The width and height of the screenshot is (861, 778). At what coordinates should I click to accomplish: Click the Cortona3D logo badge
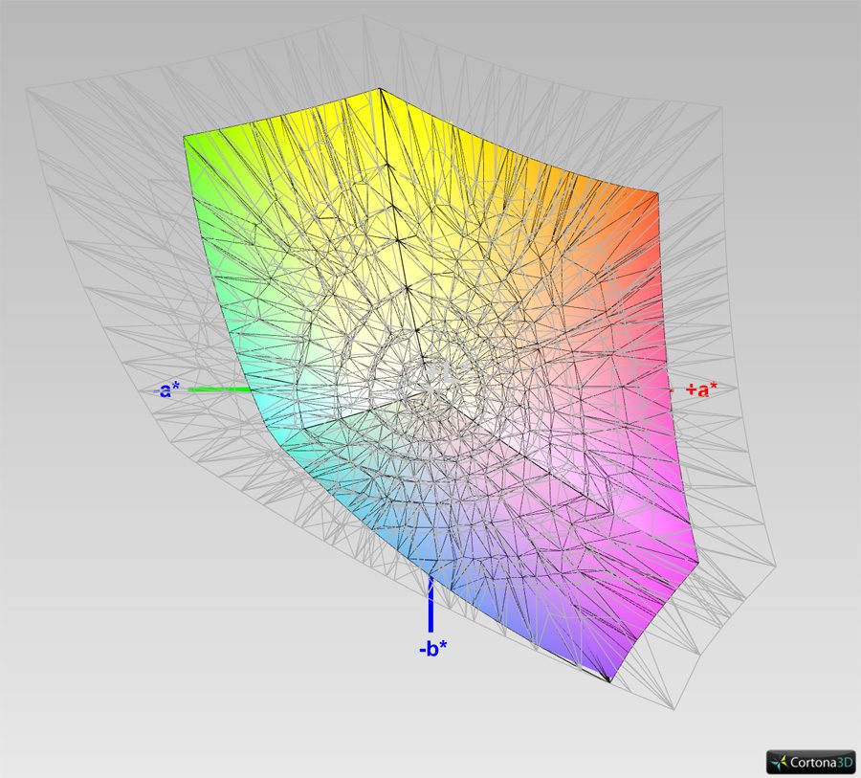811,762
